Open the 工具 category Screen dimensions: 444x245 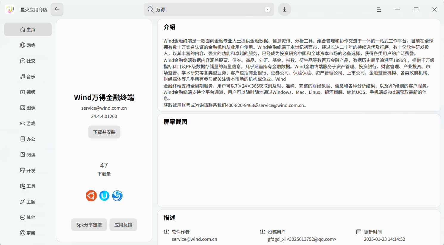[28, 186]
